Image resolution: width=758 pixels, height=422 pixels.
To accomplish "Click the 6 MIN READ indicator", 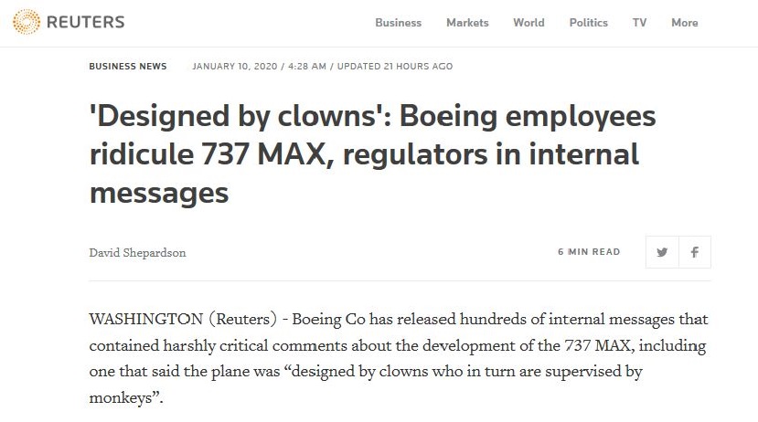I will pyautogui.click(x=589, y=252).
